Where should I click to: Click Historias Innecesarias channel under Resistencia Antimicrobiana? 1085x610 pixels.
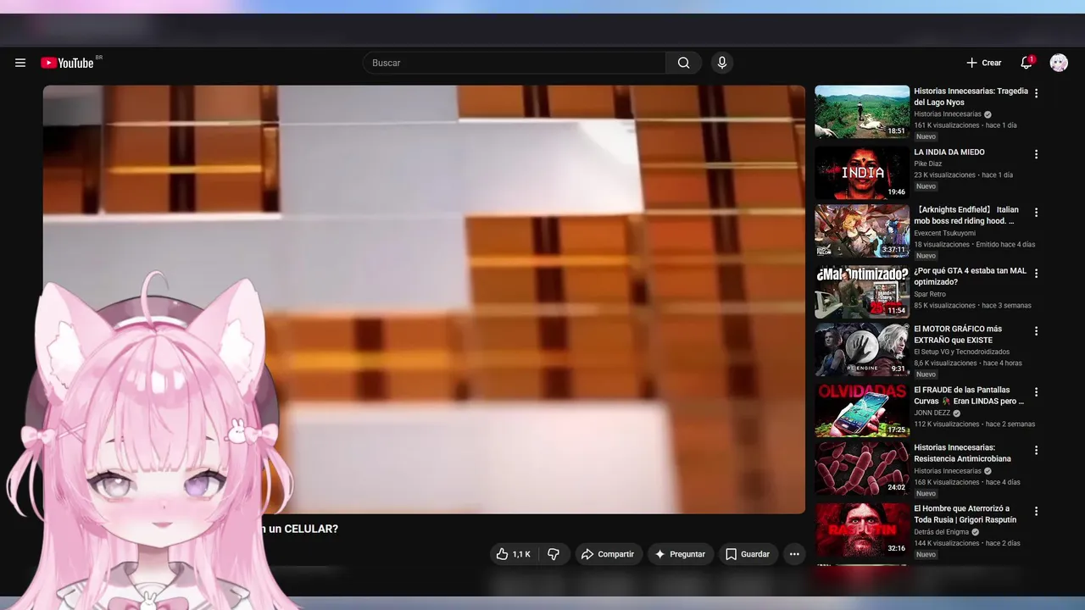pos(948,471)
